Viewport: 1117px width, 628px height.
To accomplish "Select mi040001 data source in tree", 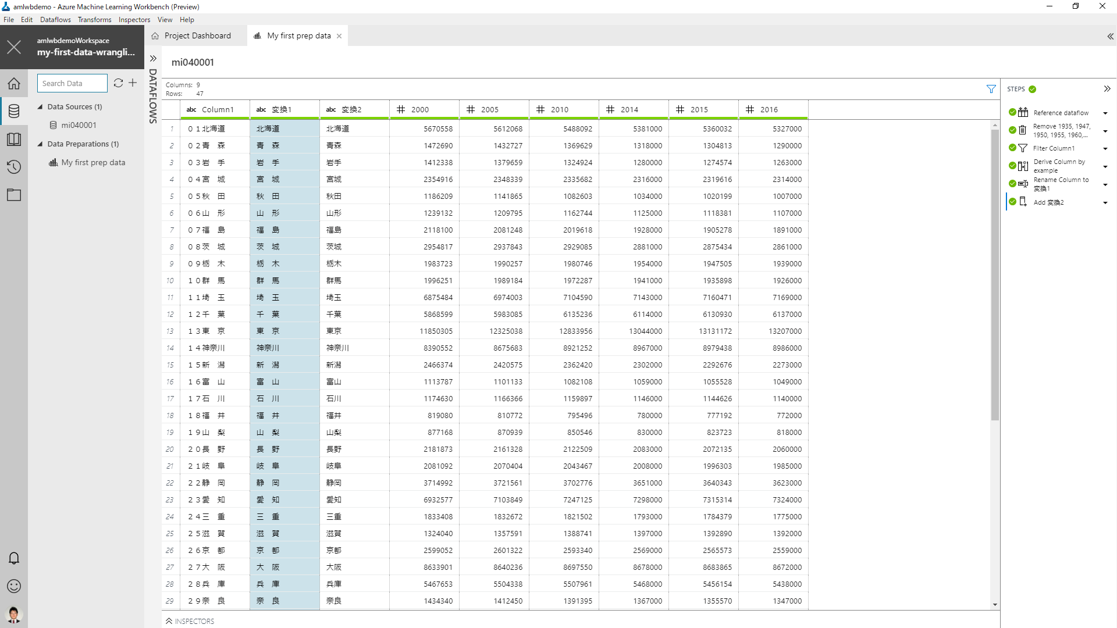I will point(79,125).
